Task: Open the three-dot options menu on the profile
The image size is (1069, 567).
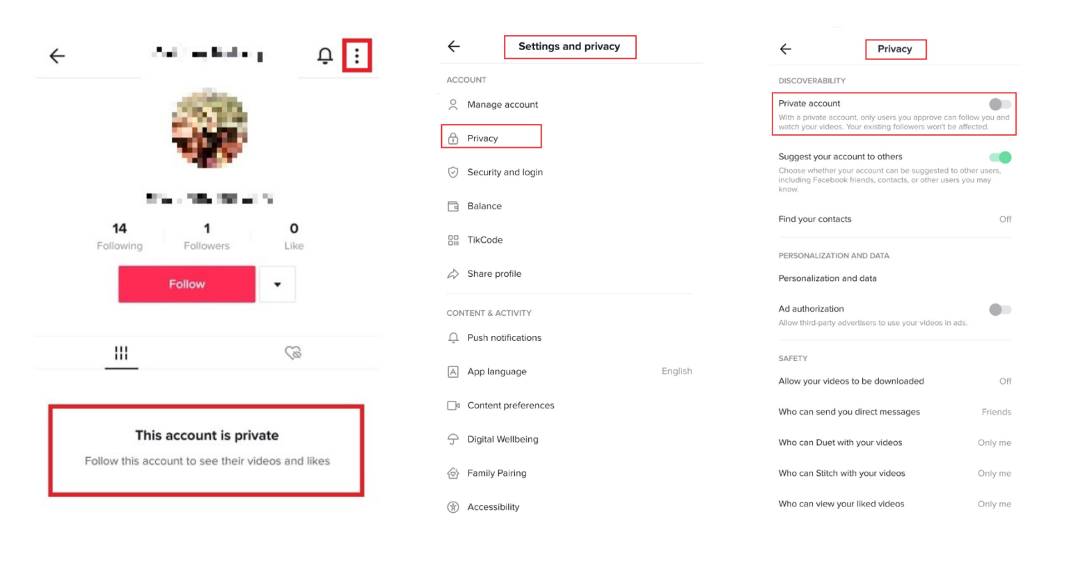Action: tap(357, 56)
